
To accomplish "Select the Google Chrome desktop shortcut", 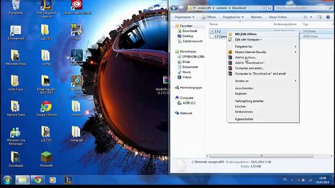I will 46,108.
